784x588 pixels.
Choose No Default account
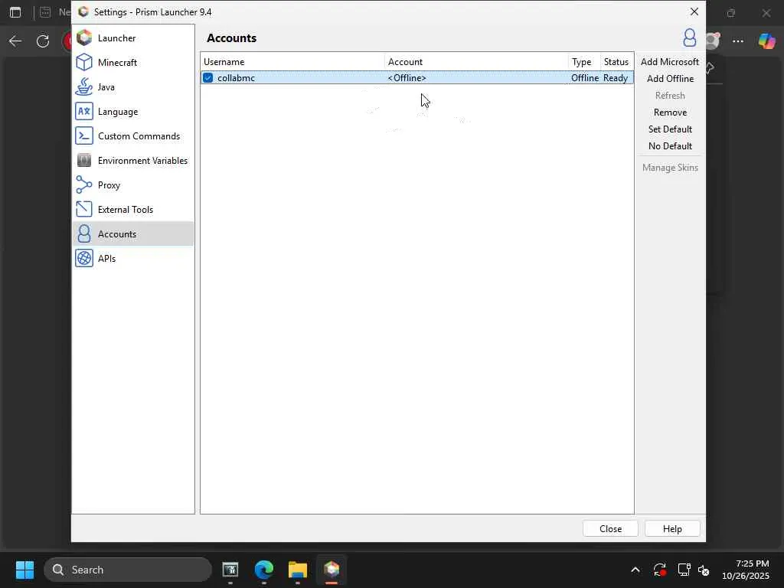[x=669, y=146]
